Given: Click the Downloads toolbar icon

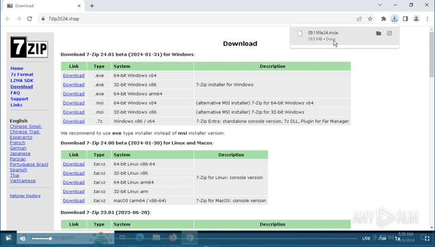Looking at the screenshot, I should tap(394, 19).
